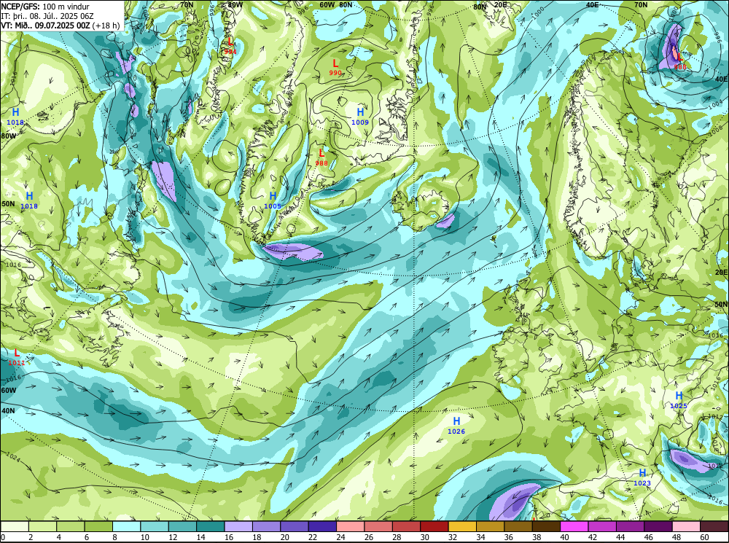Pick the magenta swatch between 40 and 42
The width and height of the screenshot is (729, 543).
(574, 526)
